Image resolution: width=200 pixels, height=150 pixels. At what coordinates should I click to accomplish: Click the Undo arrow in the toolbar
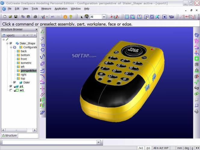pyautogui.click(x=53, y=17)
